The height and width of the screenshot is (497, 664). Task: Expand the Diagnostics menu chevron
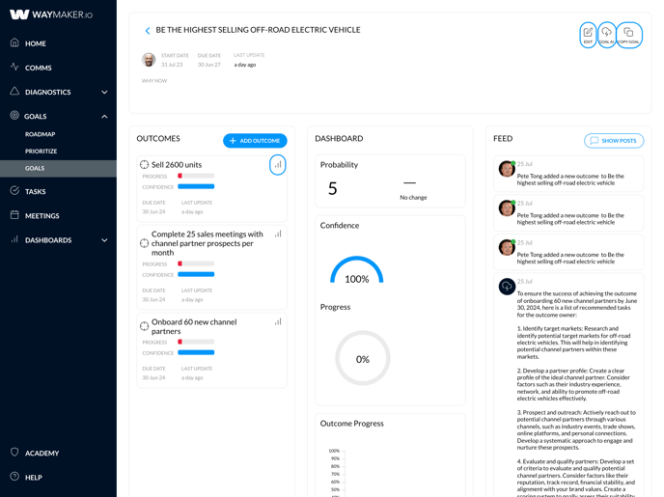point(104,92)
